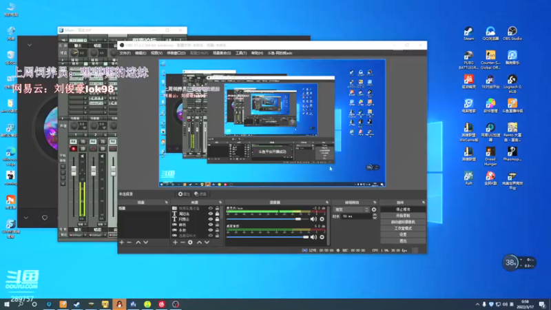
Task: Open source properties gear in sources toolbar
Action: (190, 242)
